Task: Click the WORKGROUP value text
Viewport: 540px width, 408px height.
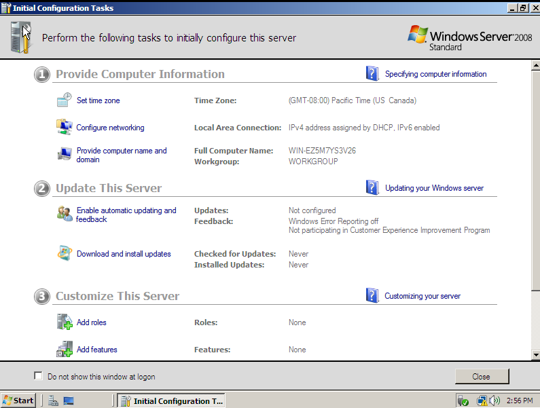Action: pos(313,161)
